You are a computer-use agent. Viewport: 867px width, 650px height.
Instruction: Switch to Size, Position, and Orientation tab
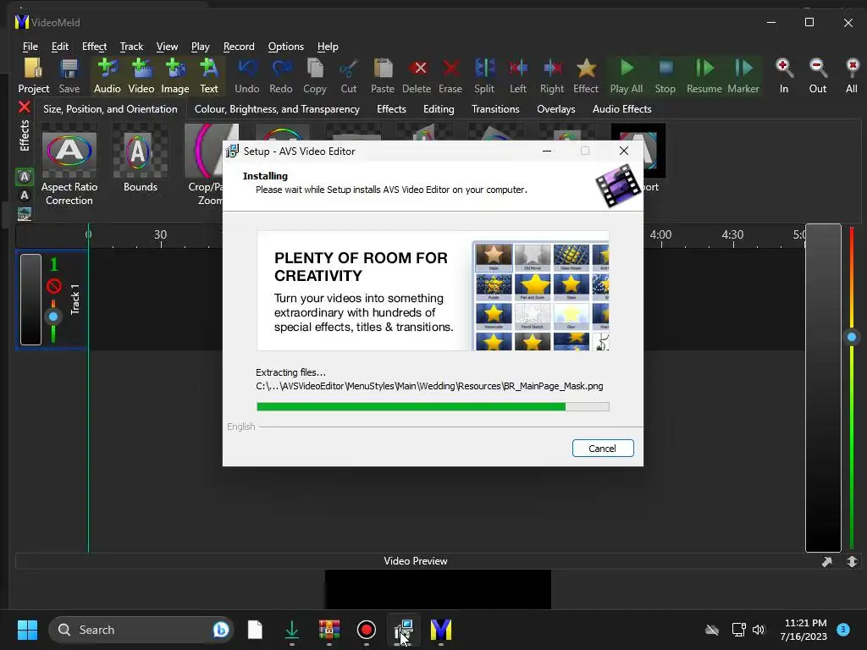[111, 109]
